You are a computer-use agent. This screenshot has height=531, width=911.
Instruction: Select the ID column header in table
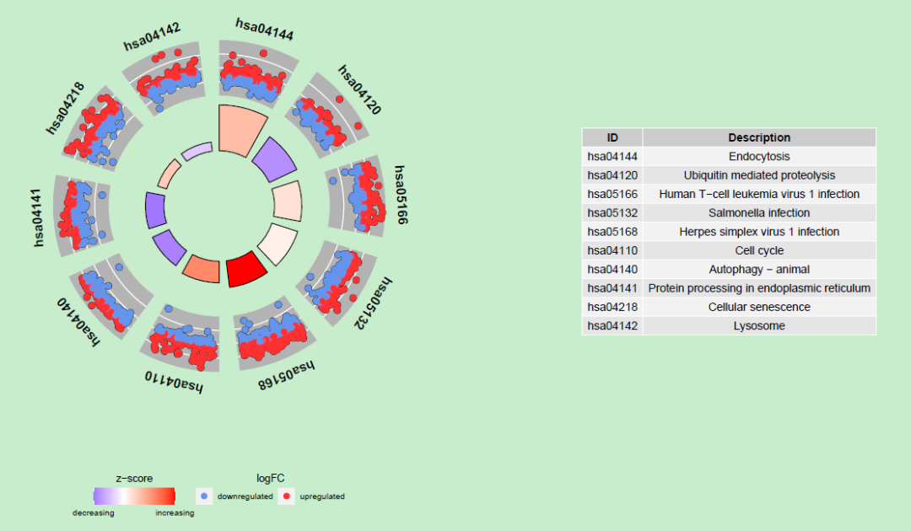pos(612,137)
